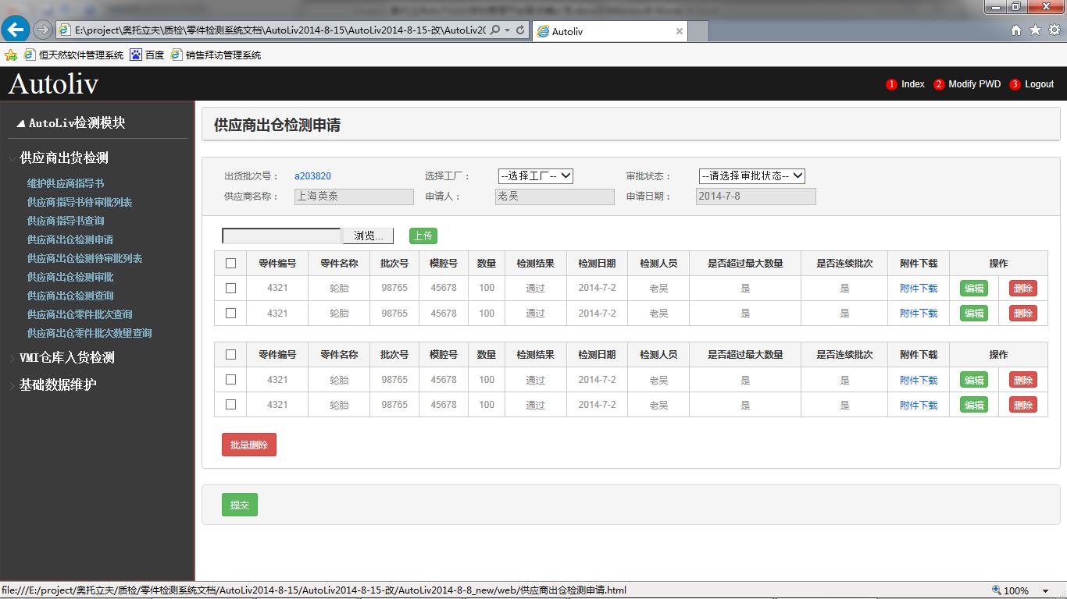Screen dimensions: 1067x599
Task: Open 供应商指导书待审批列表 menu item
Action: [80, 202]
